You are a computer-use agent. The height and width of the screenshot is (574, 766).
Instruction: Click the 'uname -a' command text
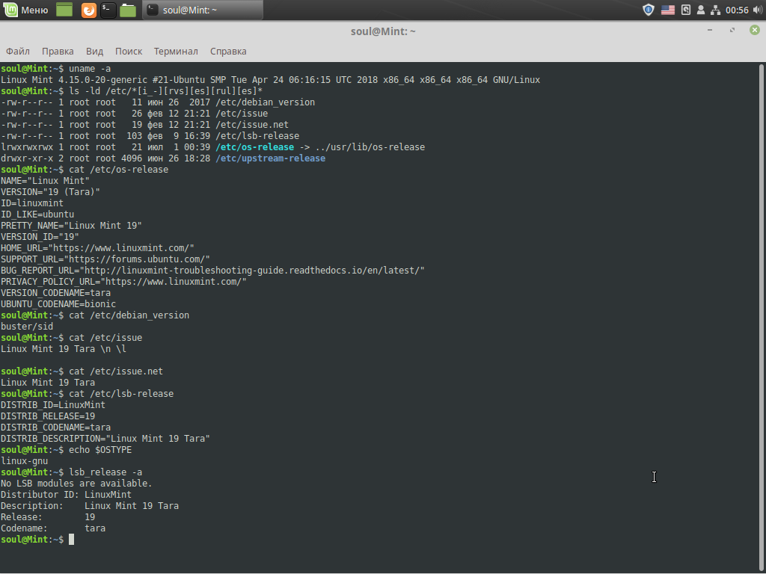tap(90, 68)
